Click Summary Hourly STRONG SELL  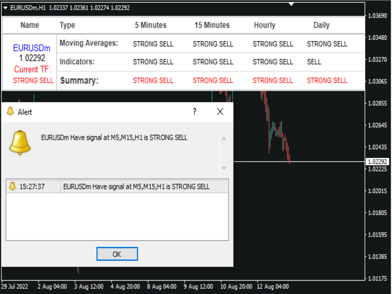273,80
